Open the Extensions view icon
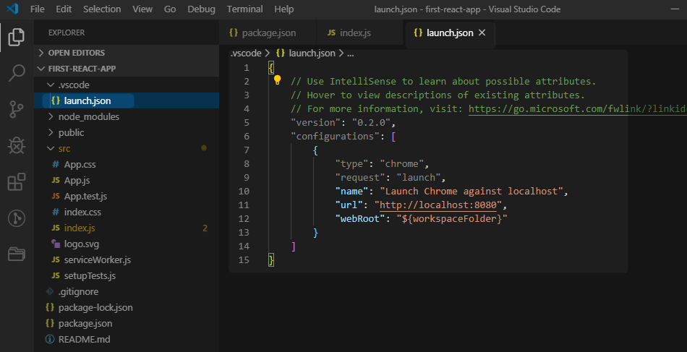The width and height of the screenshot is (687, 352). coord(17,181)
